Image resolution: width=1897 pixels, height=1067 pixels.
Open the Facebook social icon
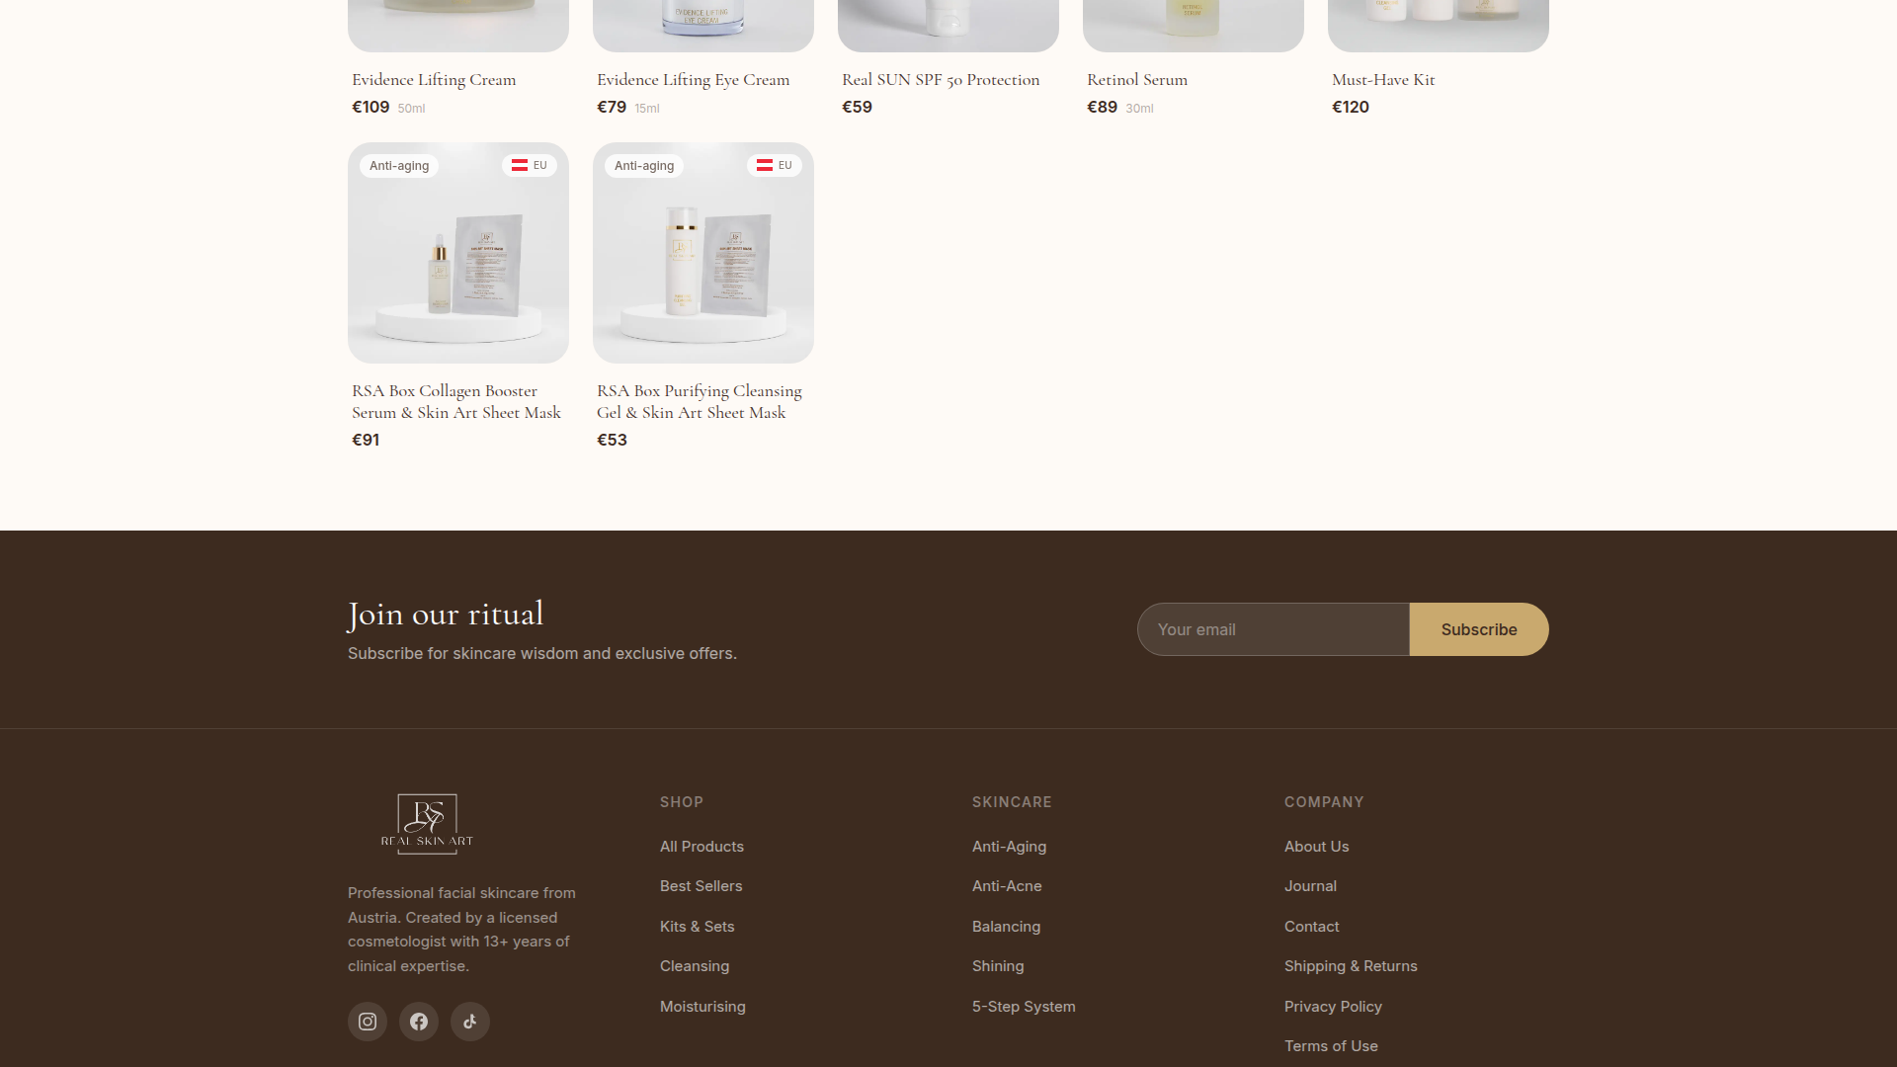(x=419, y=1022)
